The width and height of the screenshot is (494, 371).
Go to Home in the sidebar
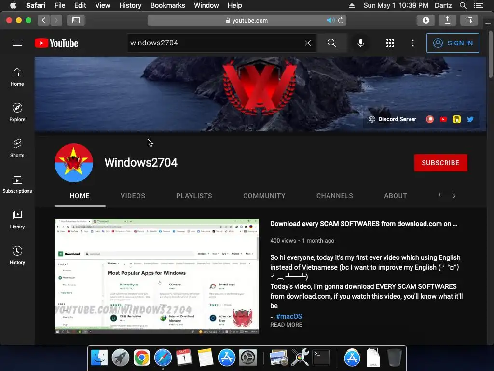click(x=17, y=77)
